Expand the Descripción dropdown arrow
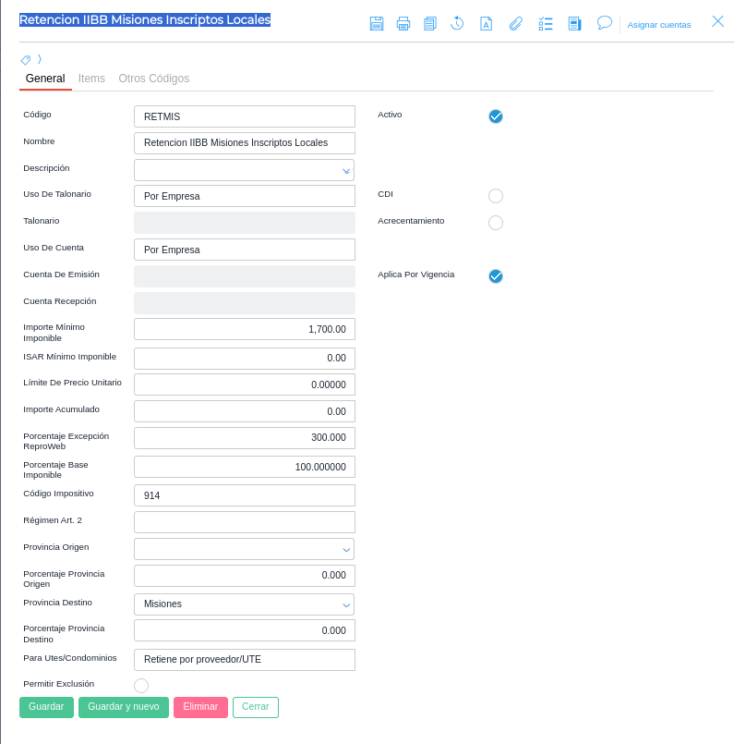The width and height of the screenshot is (734, 744). click(x=346, y=171)
